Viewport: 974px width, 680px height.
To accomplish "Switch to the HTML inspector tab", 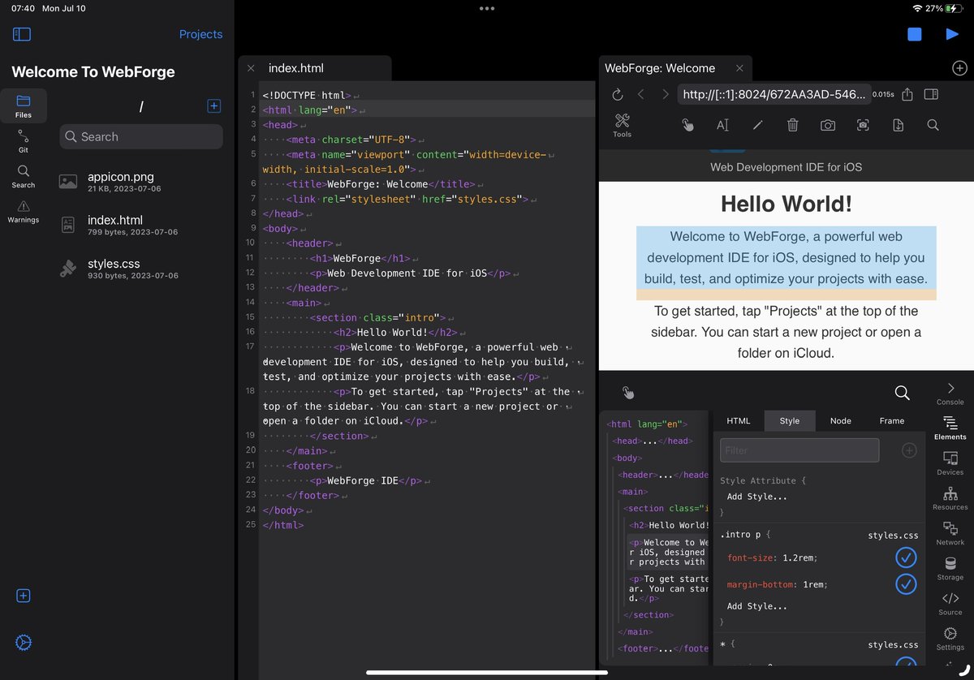I will pyautogui.click(x=739, y=420).
